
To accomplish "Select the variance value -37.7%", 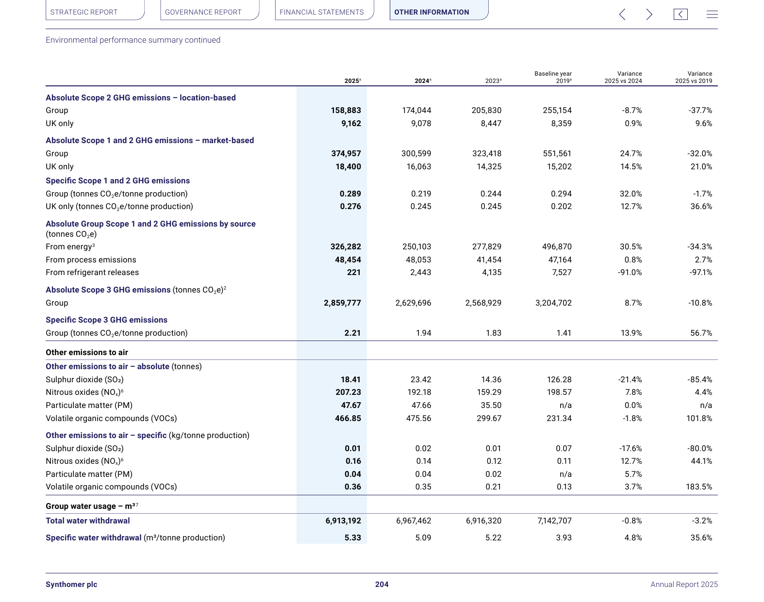I will [700, 111].
